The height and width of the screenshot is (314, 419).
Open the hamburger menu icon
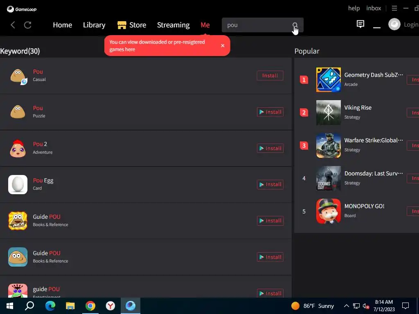pos(394,8)
